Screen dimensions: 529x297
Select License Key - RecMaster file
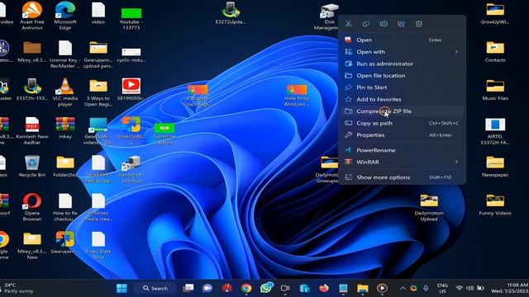pyautogui.click(x=65, y=54)
